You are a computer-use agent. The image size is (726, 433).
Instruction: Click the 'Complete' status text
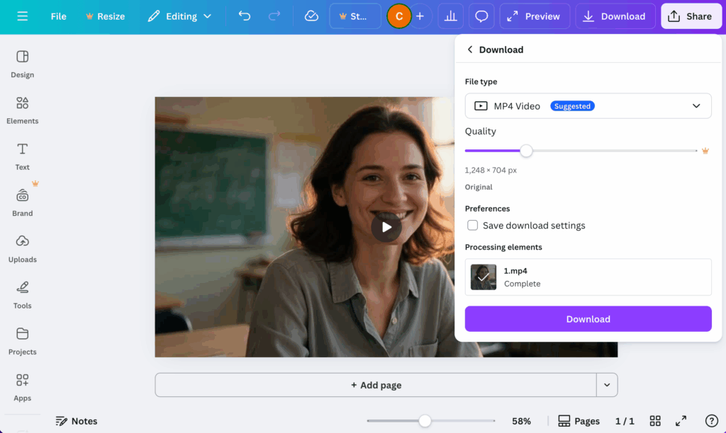click(522, 284)
